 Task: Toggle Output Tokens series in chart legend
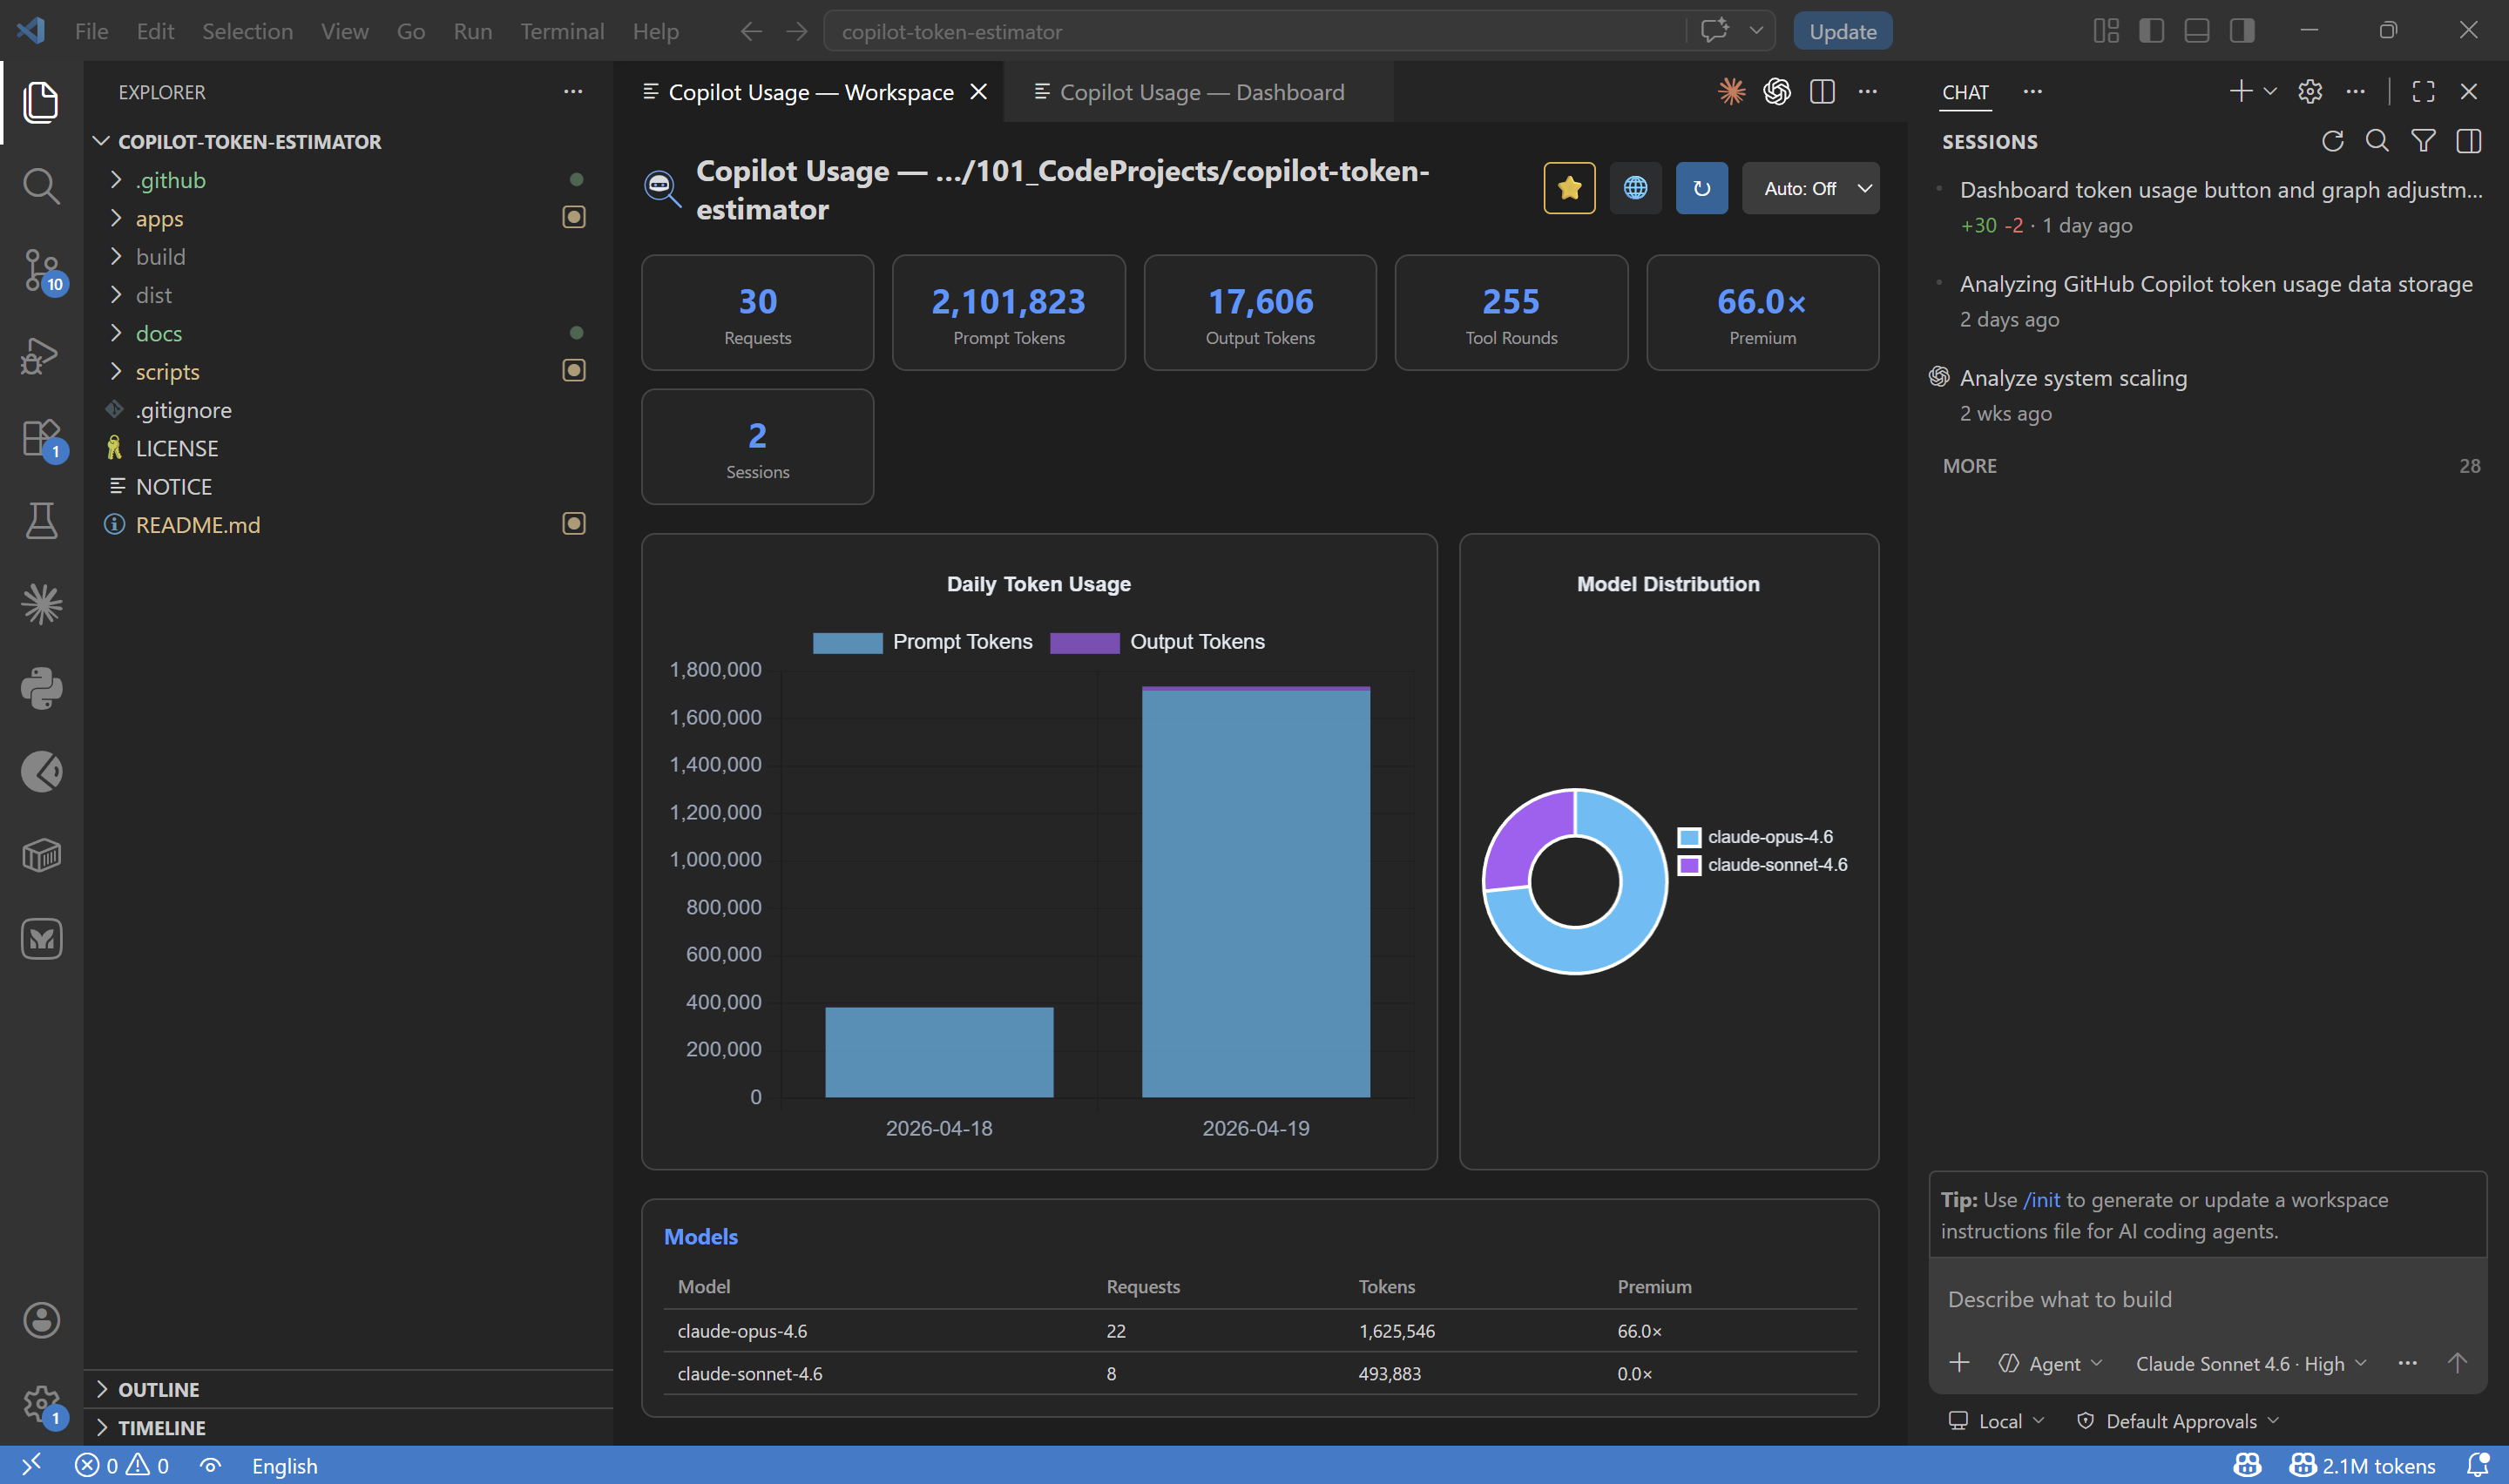click(1158, 642)
